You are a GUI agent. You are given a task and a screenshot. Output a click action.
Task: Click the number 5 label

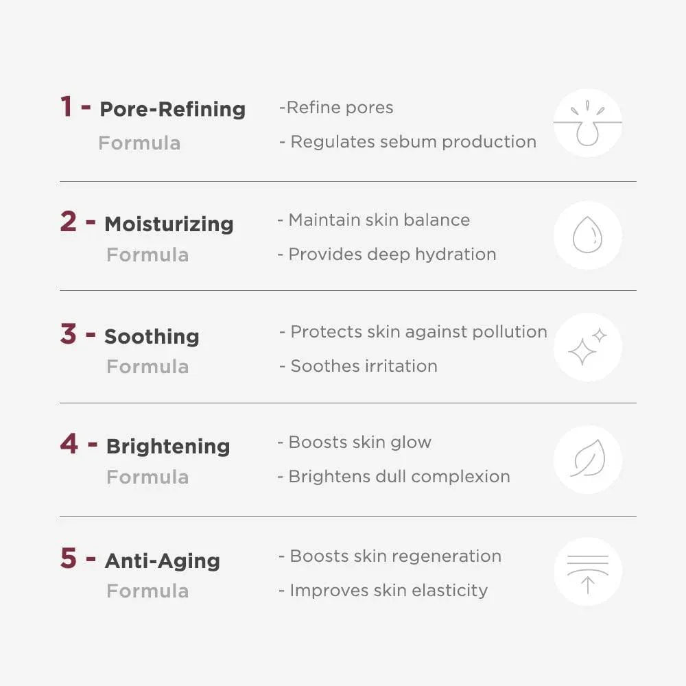click(68, 558)
